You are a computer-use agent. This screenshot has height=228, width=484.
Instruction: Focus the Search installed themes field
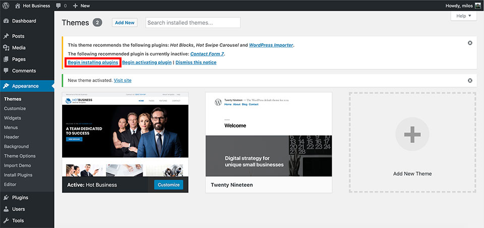click(193, 23)
